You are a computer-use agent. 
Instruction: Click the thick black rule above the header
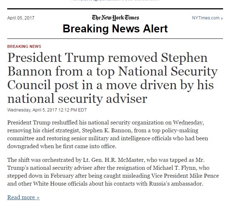[115, 9]
